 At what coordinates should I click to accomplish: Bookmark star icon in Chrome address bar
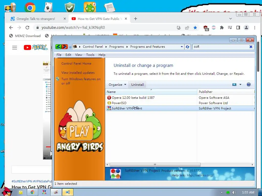(195, 28)
